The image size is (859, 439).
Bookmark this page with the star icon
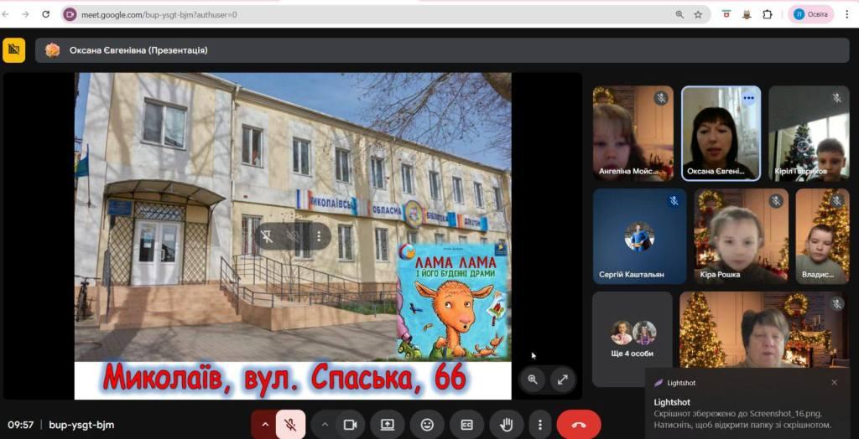(x=698, y=14)
